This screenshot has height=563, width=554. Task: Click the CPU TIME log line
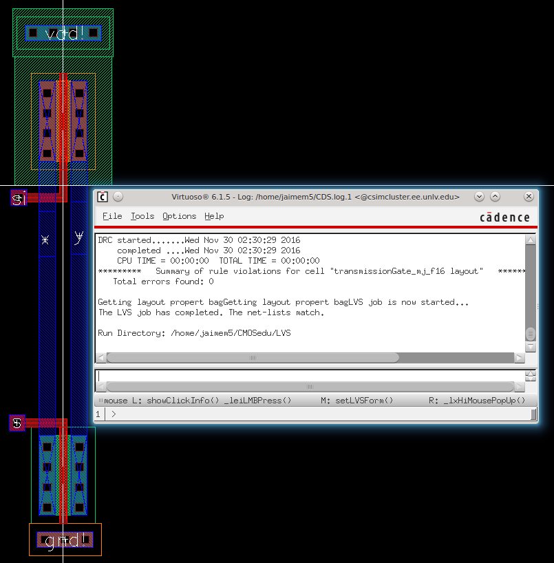(x=218, y=261)
